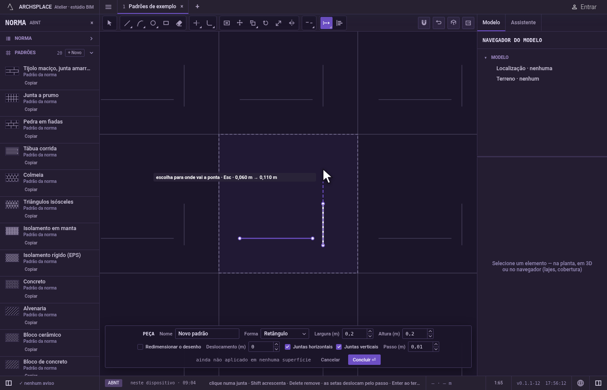Switch to the Assistente tab
Screen dimensions: 607x390
coord(523,23)
